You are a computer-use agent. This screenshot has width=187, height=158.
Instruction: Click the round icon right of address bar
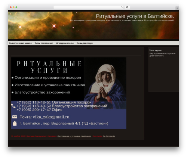pos(127,7)
